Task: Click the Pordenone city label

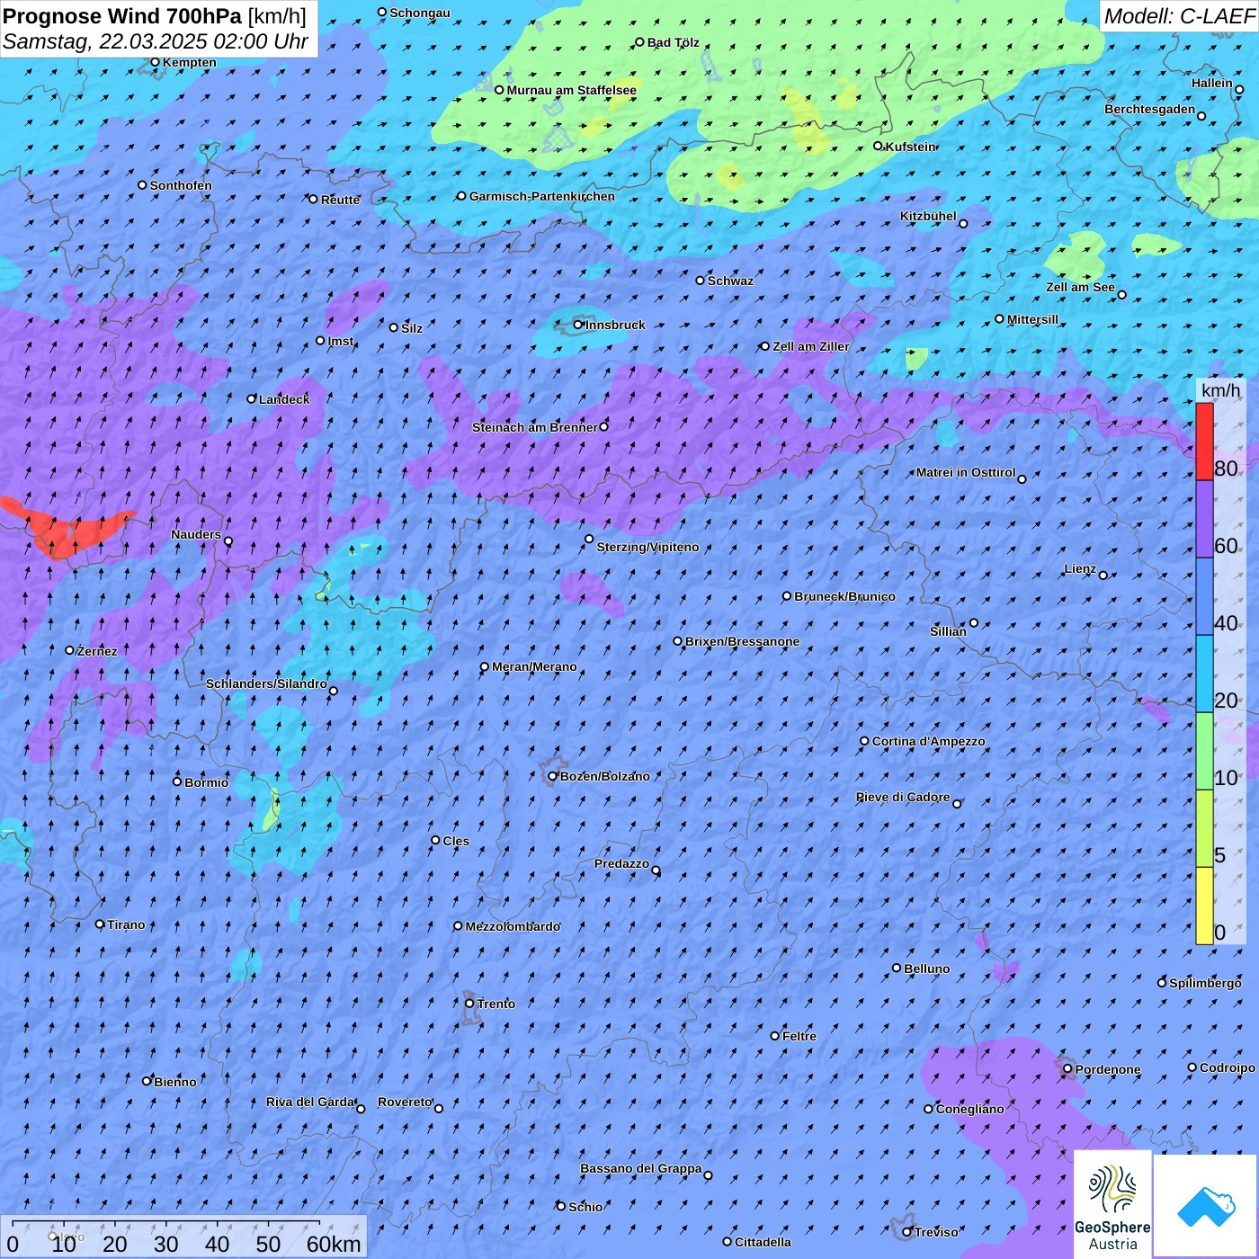Action: 1107,1069
